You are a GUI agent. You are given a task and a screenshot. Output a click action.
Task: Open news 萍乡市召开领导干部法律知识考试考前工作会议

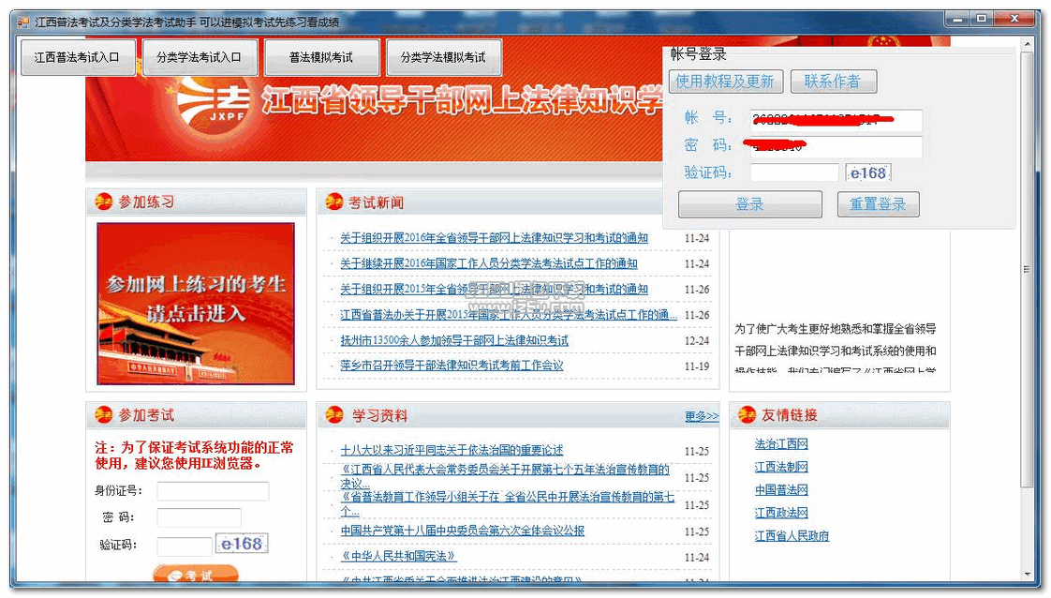click(x=451, y=366)
